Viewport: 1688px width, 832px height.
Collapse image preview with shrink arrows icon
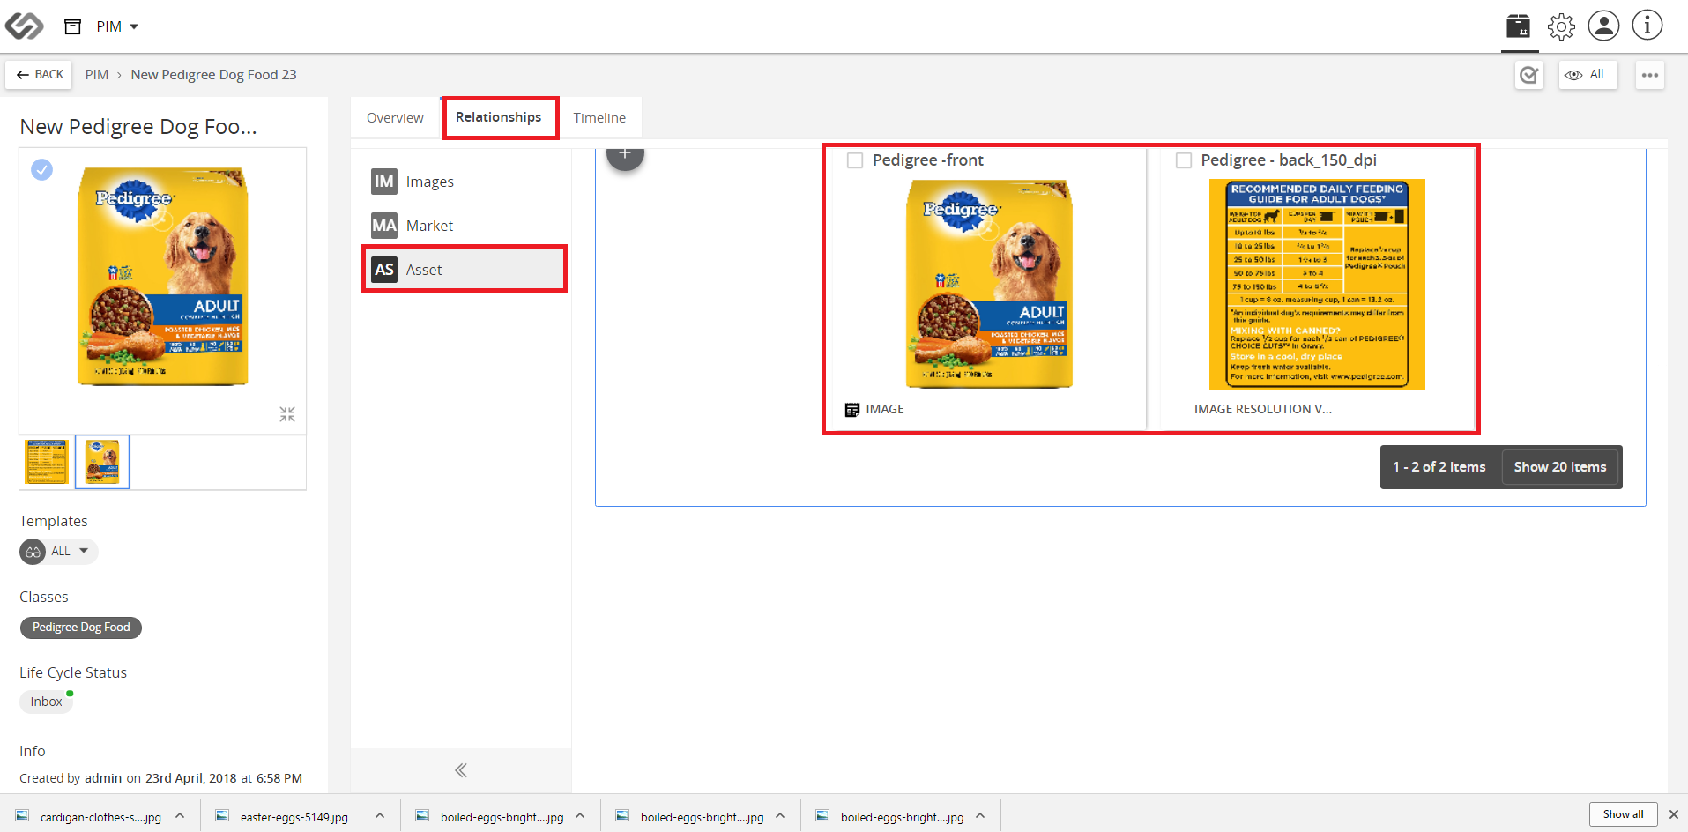[x=287, y=414]
